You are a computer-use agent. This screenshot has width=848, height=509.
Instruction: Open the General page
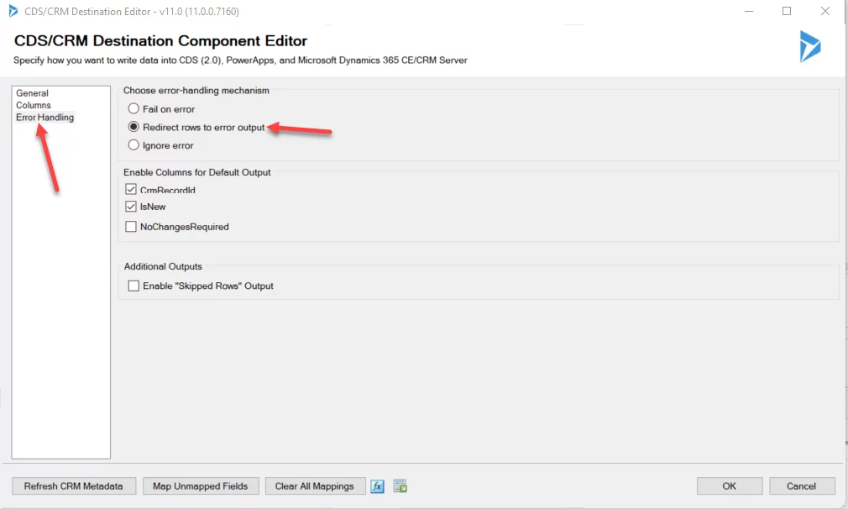click(x=33, y=93)
